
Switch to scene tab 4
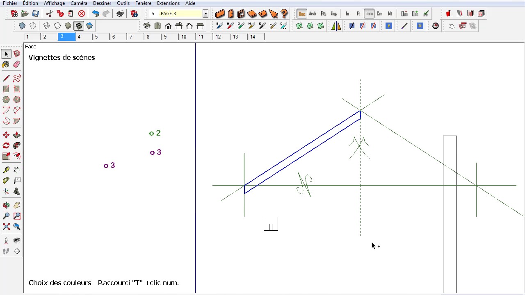(x=84, y=36)
